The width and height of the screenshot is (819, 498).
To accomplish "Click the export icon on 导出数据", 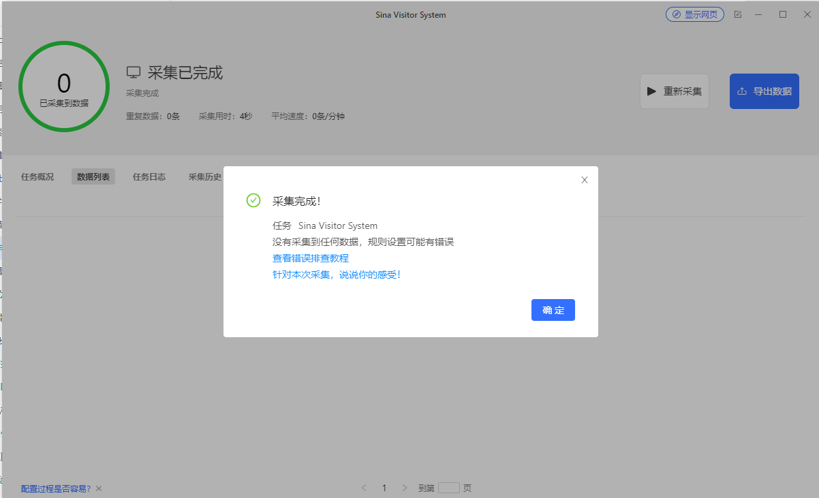I will coord(742,91).
